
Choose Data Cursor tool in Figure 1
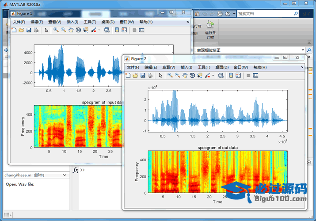[86, 30]
